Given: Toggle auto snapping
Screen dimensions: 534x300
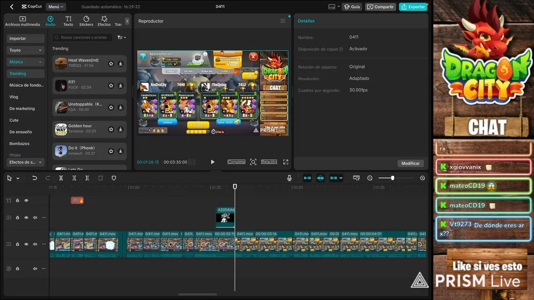Looking at the screenshot, I should click(320, 178).
